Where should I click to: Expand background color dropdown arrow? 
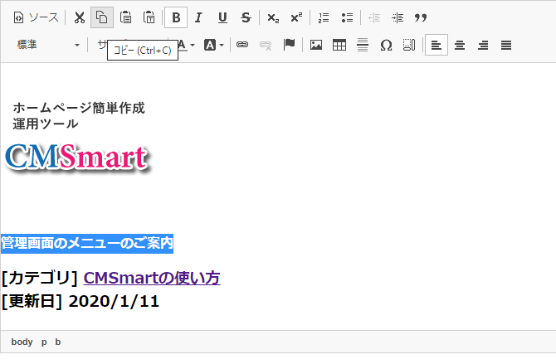tap(222, 45)
